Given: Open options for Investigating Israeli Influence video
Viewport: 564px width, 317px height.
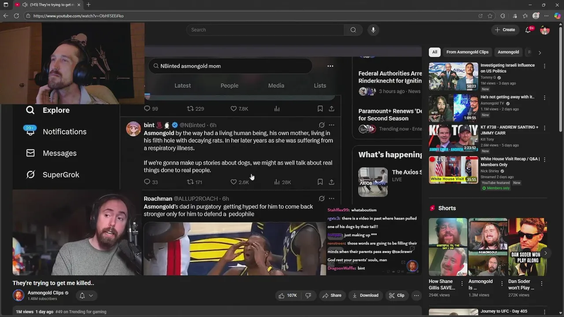Looking at the screenshot, I should point(545,66).
